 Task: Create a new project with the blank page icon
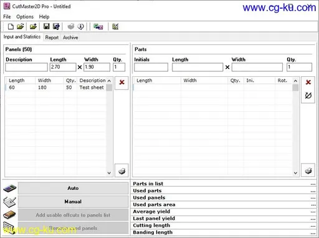(11, 26)
